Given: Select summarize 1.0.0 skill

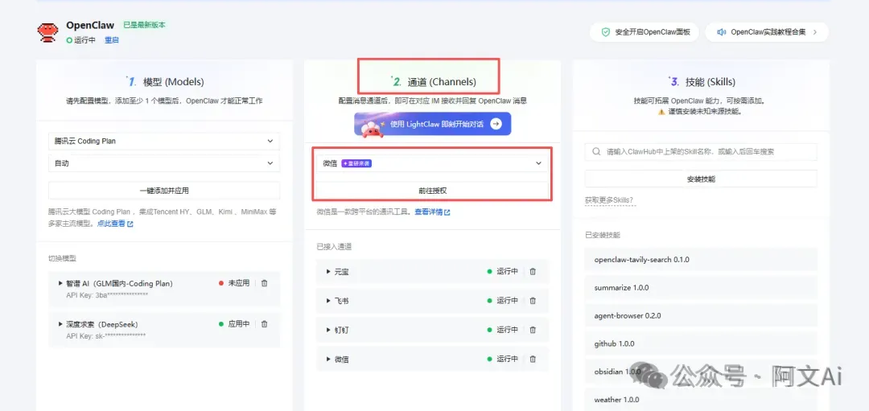Looking at the screenshot, I should tap(701, 287).
